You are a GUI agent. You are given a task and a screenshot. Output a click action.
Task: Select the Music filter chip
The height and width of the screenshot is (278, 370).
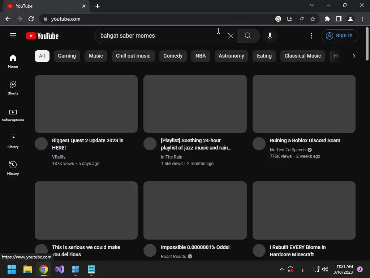[x=96, y=56]
